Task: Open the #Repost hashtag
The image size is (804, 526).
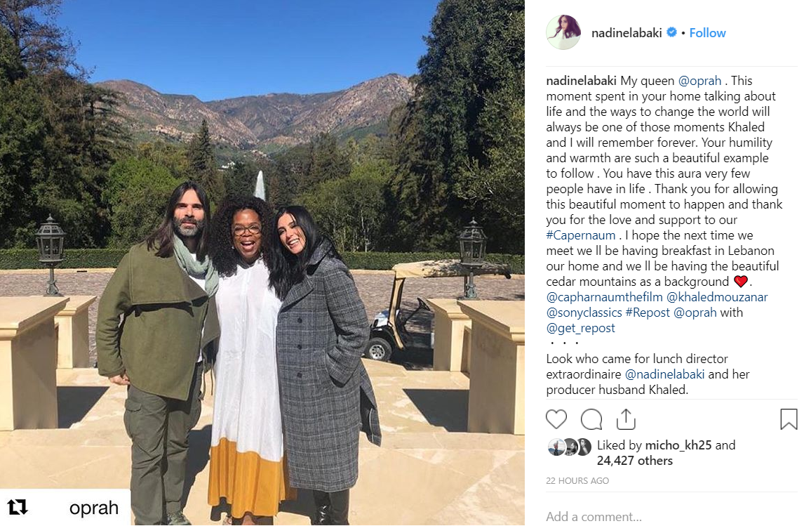Action: pos(648,313)
